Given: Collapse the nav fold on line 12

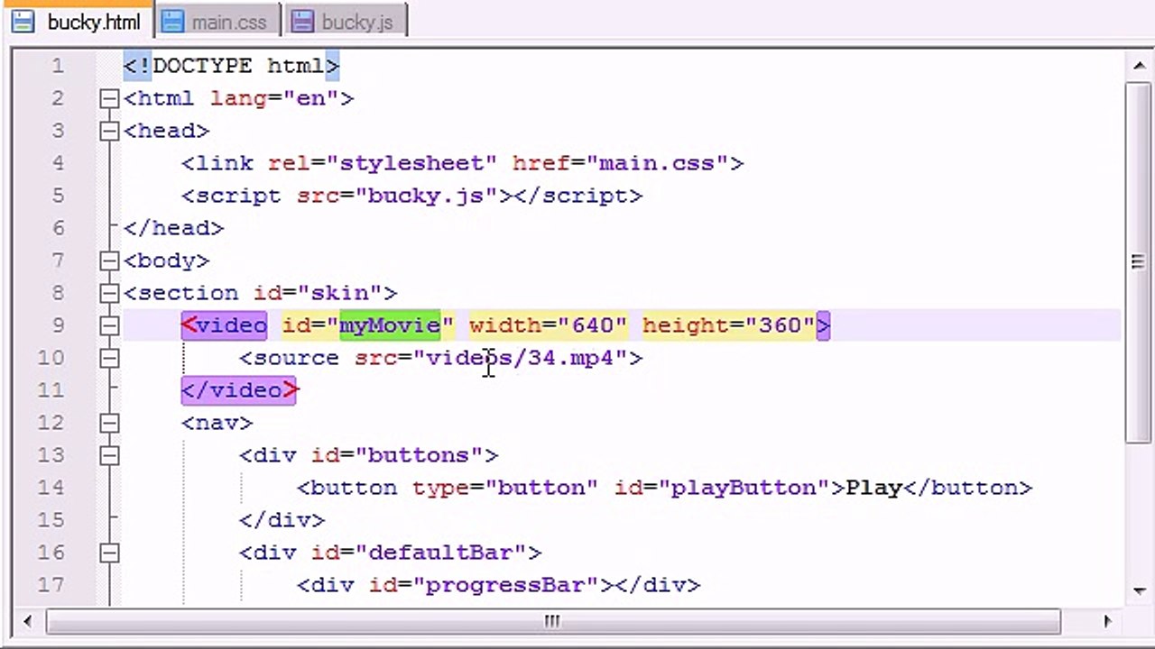Looking at the screenshot, I should coord(109,423).
